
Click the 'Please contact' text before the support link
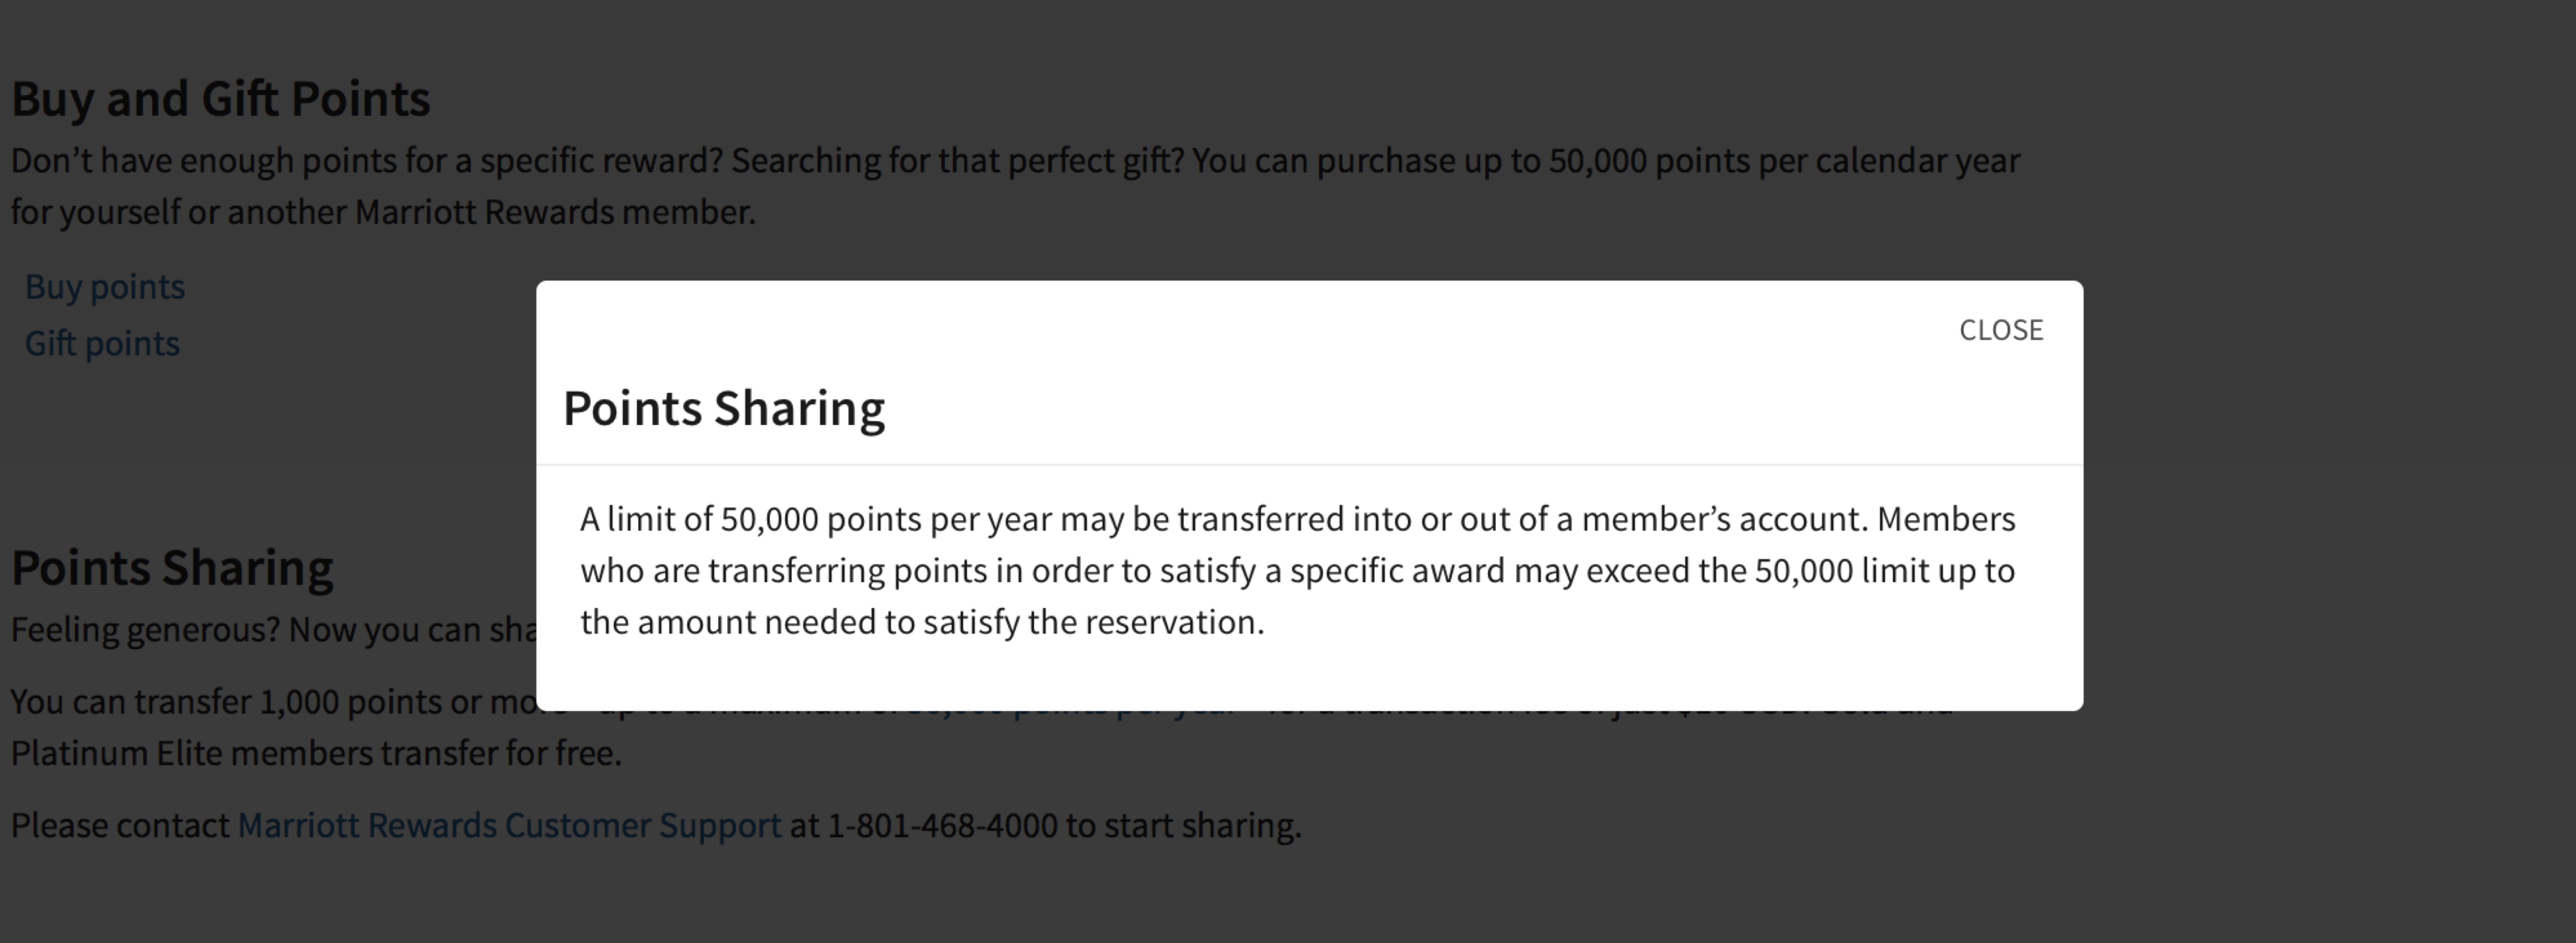click(x=120, y=825)
